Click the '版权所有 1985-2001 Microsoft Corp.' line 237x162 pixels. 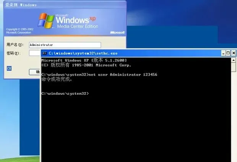(86, 65)
